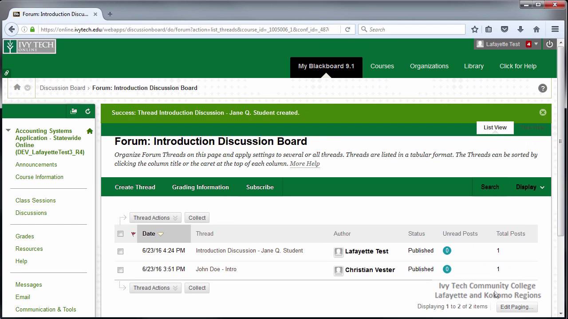Image resolution: width=568 pixels, height=319 pixels.
Task: Switch to My Blackboard 9.1 tab
Action: tap(326, 66)
